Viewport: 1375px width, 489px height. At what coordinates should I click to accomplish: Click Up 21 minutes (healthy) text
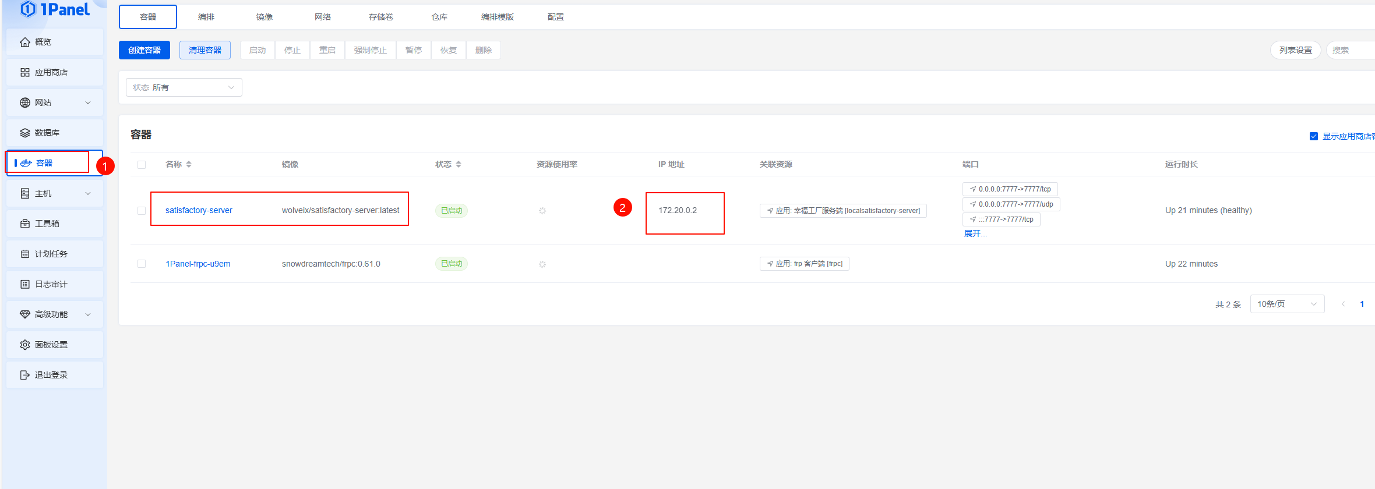[x=1208, y=210]
